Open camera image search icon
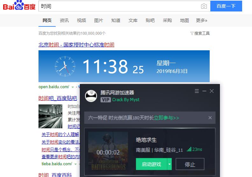 point(204,6)
